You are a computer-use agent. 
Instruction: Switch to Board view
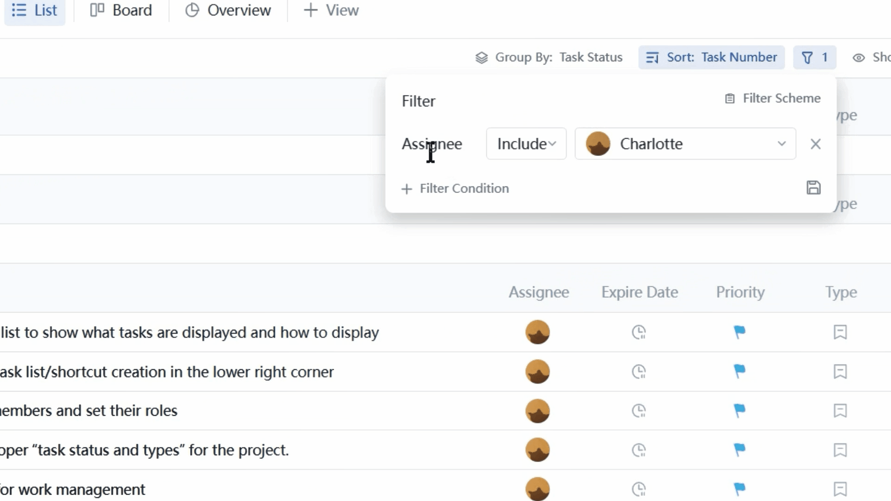[121, 10]
